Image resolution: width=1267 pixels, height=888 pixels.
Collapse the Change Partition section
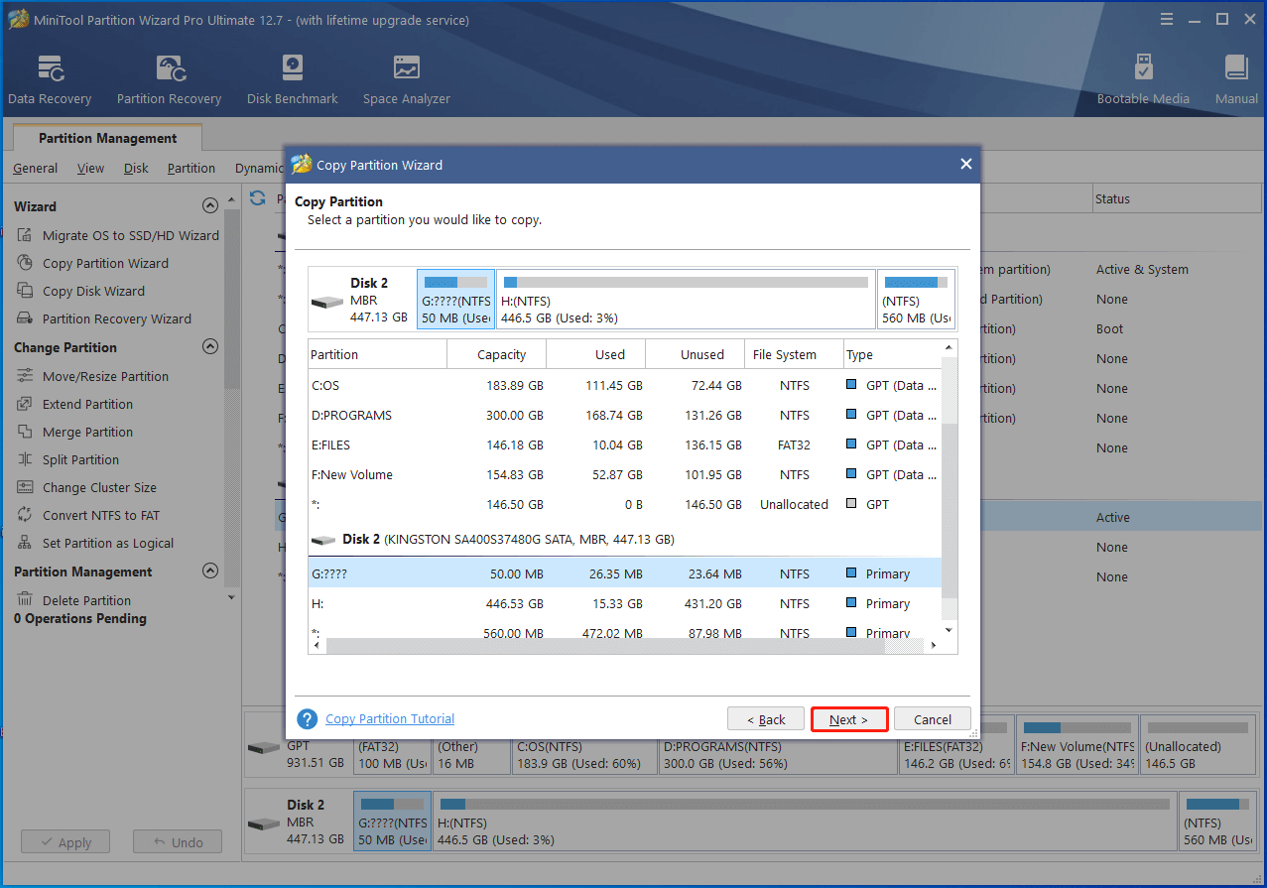tap(209, 347)
